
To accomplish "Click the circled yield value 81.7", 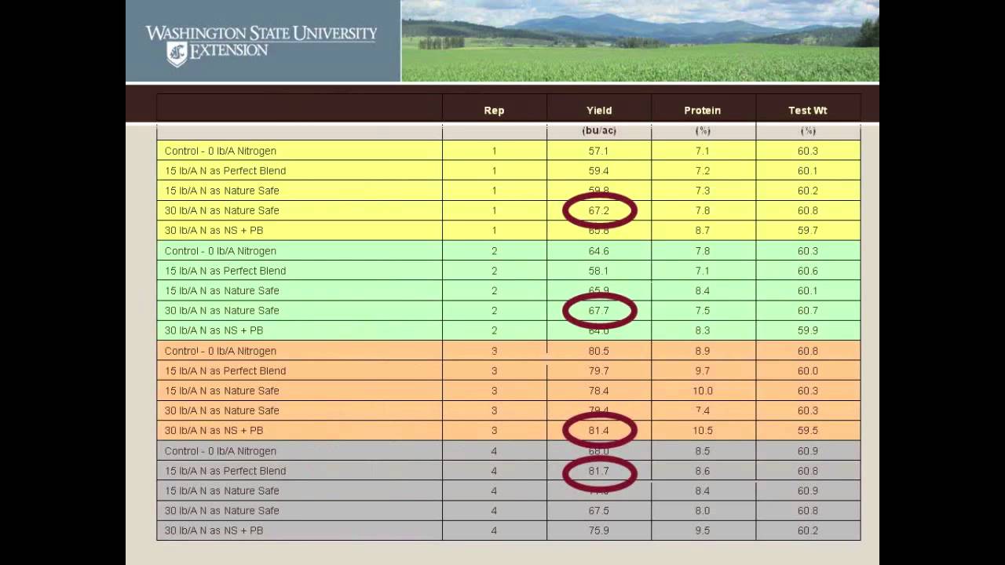I will tap(599, 471).
